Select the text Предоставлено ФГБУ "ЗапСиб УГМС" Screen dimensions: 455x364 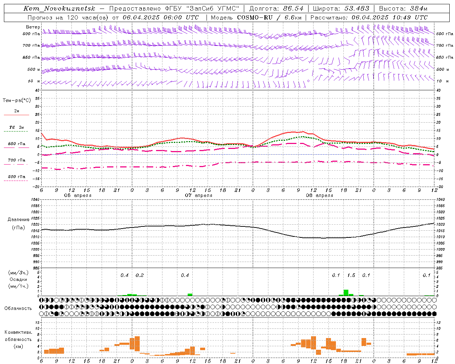tap(174, 9)
